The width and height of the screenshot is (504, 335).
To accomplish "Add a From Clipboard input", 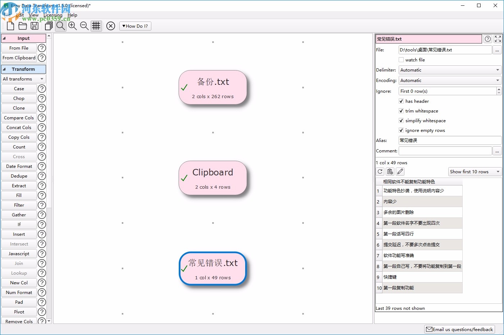I will [19, 58].
